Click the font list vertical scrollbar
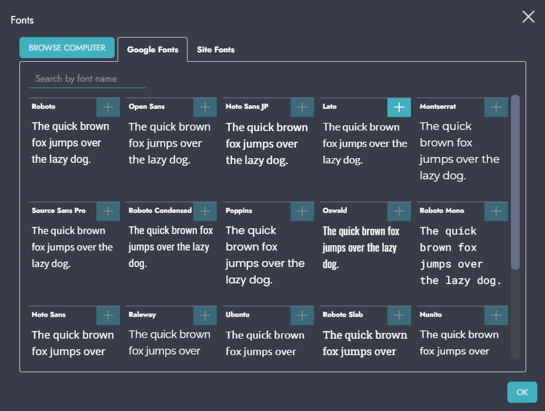The height and width of the screenshot is (411, 545). click(x=515, y=182)
